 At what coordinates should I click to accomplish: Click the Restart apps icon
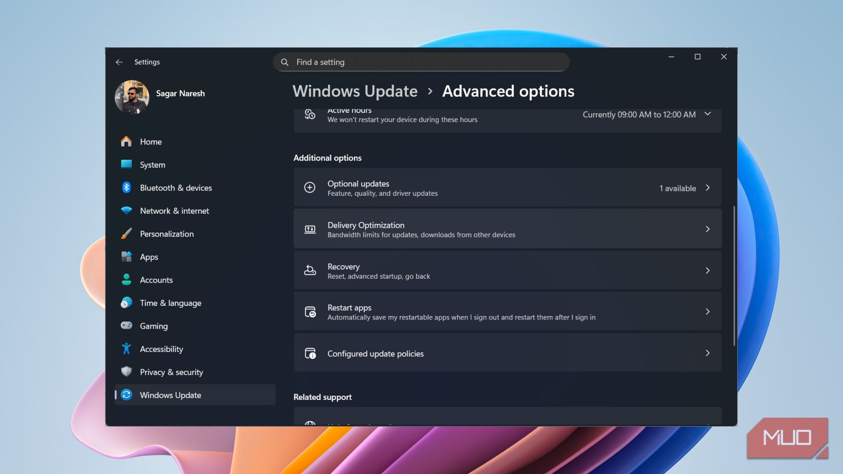(x=310, y=312)
